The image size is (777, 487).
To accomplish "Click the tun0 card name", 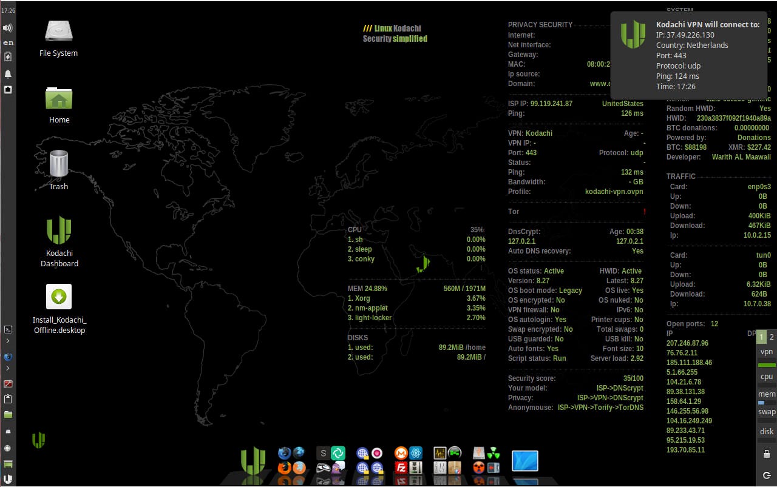I will [x=763, y=255].
